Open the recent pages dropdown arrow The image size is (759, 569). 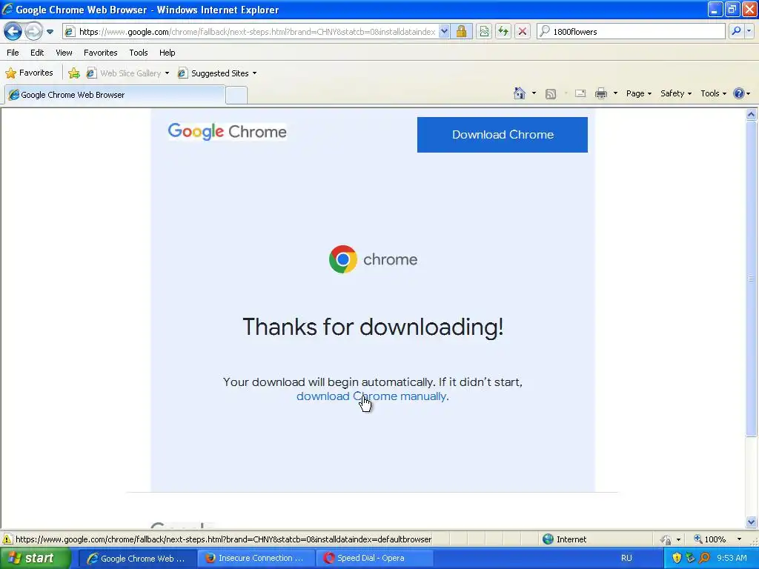point(50,32)
